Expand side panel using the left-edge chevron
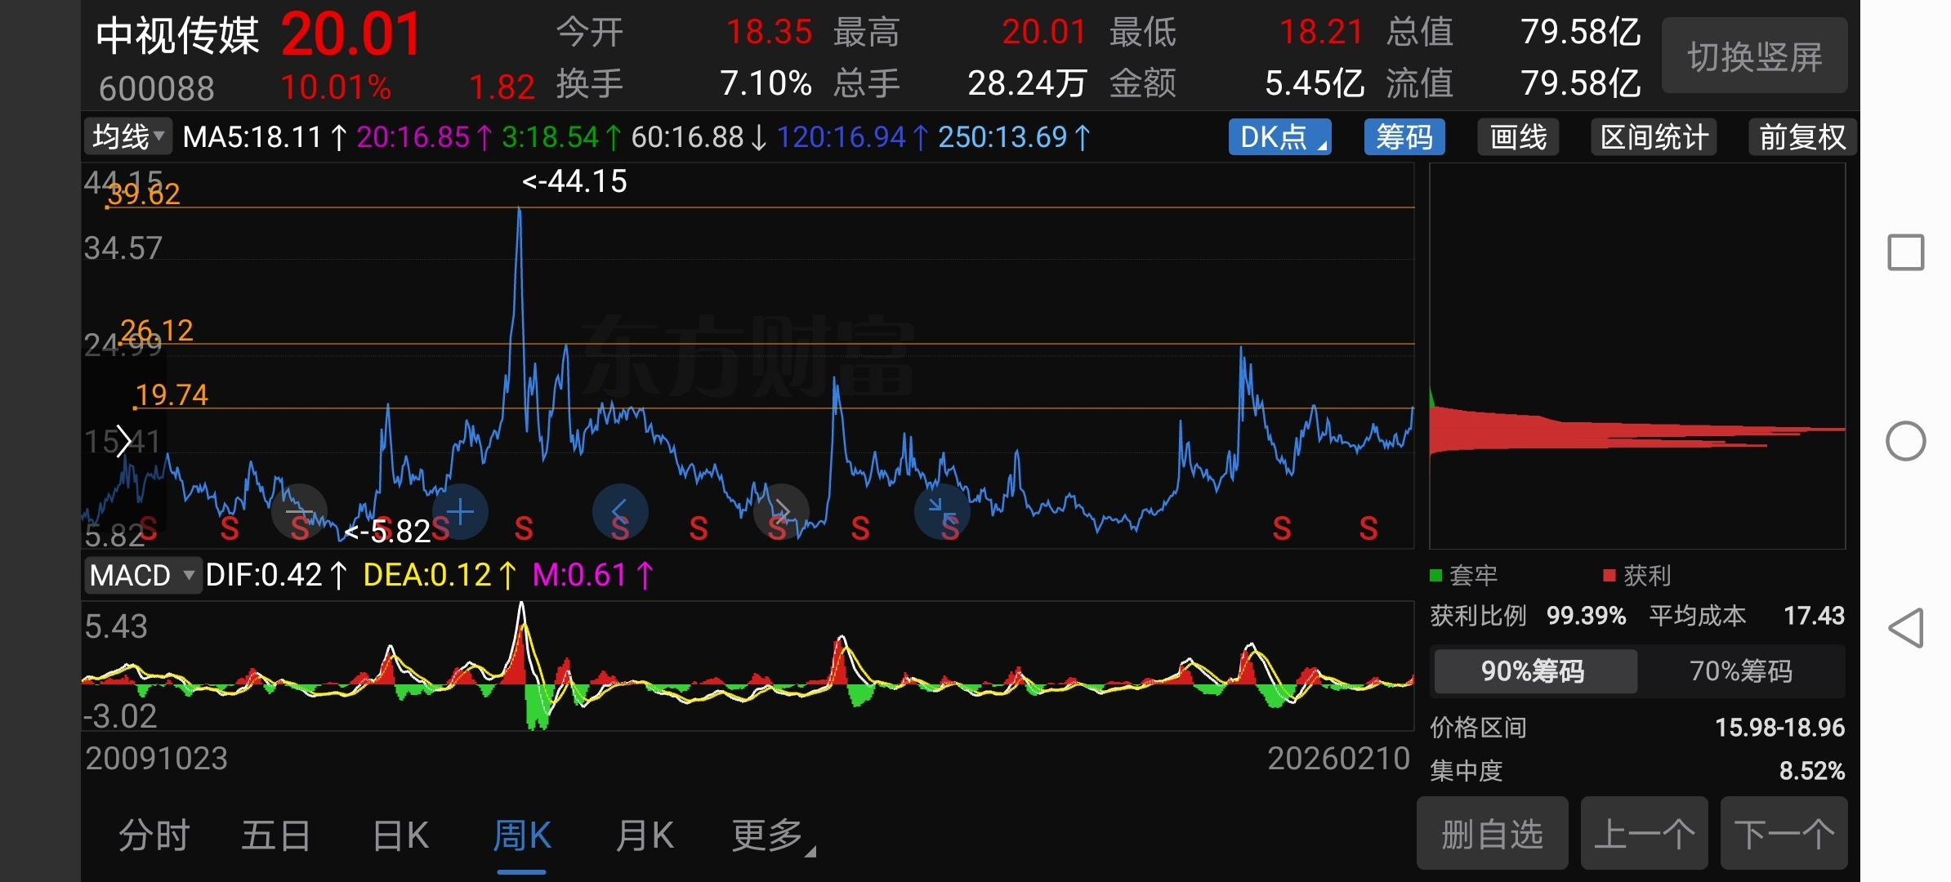 [x=123, y=441]
